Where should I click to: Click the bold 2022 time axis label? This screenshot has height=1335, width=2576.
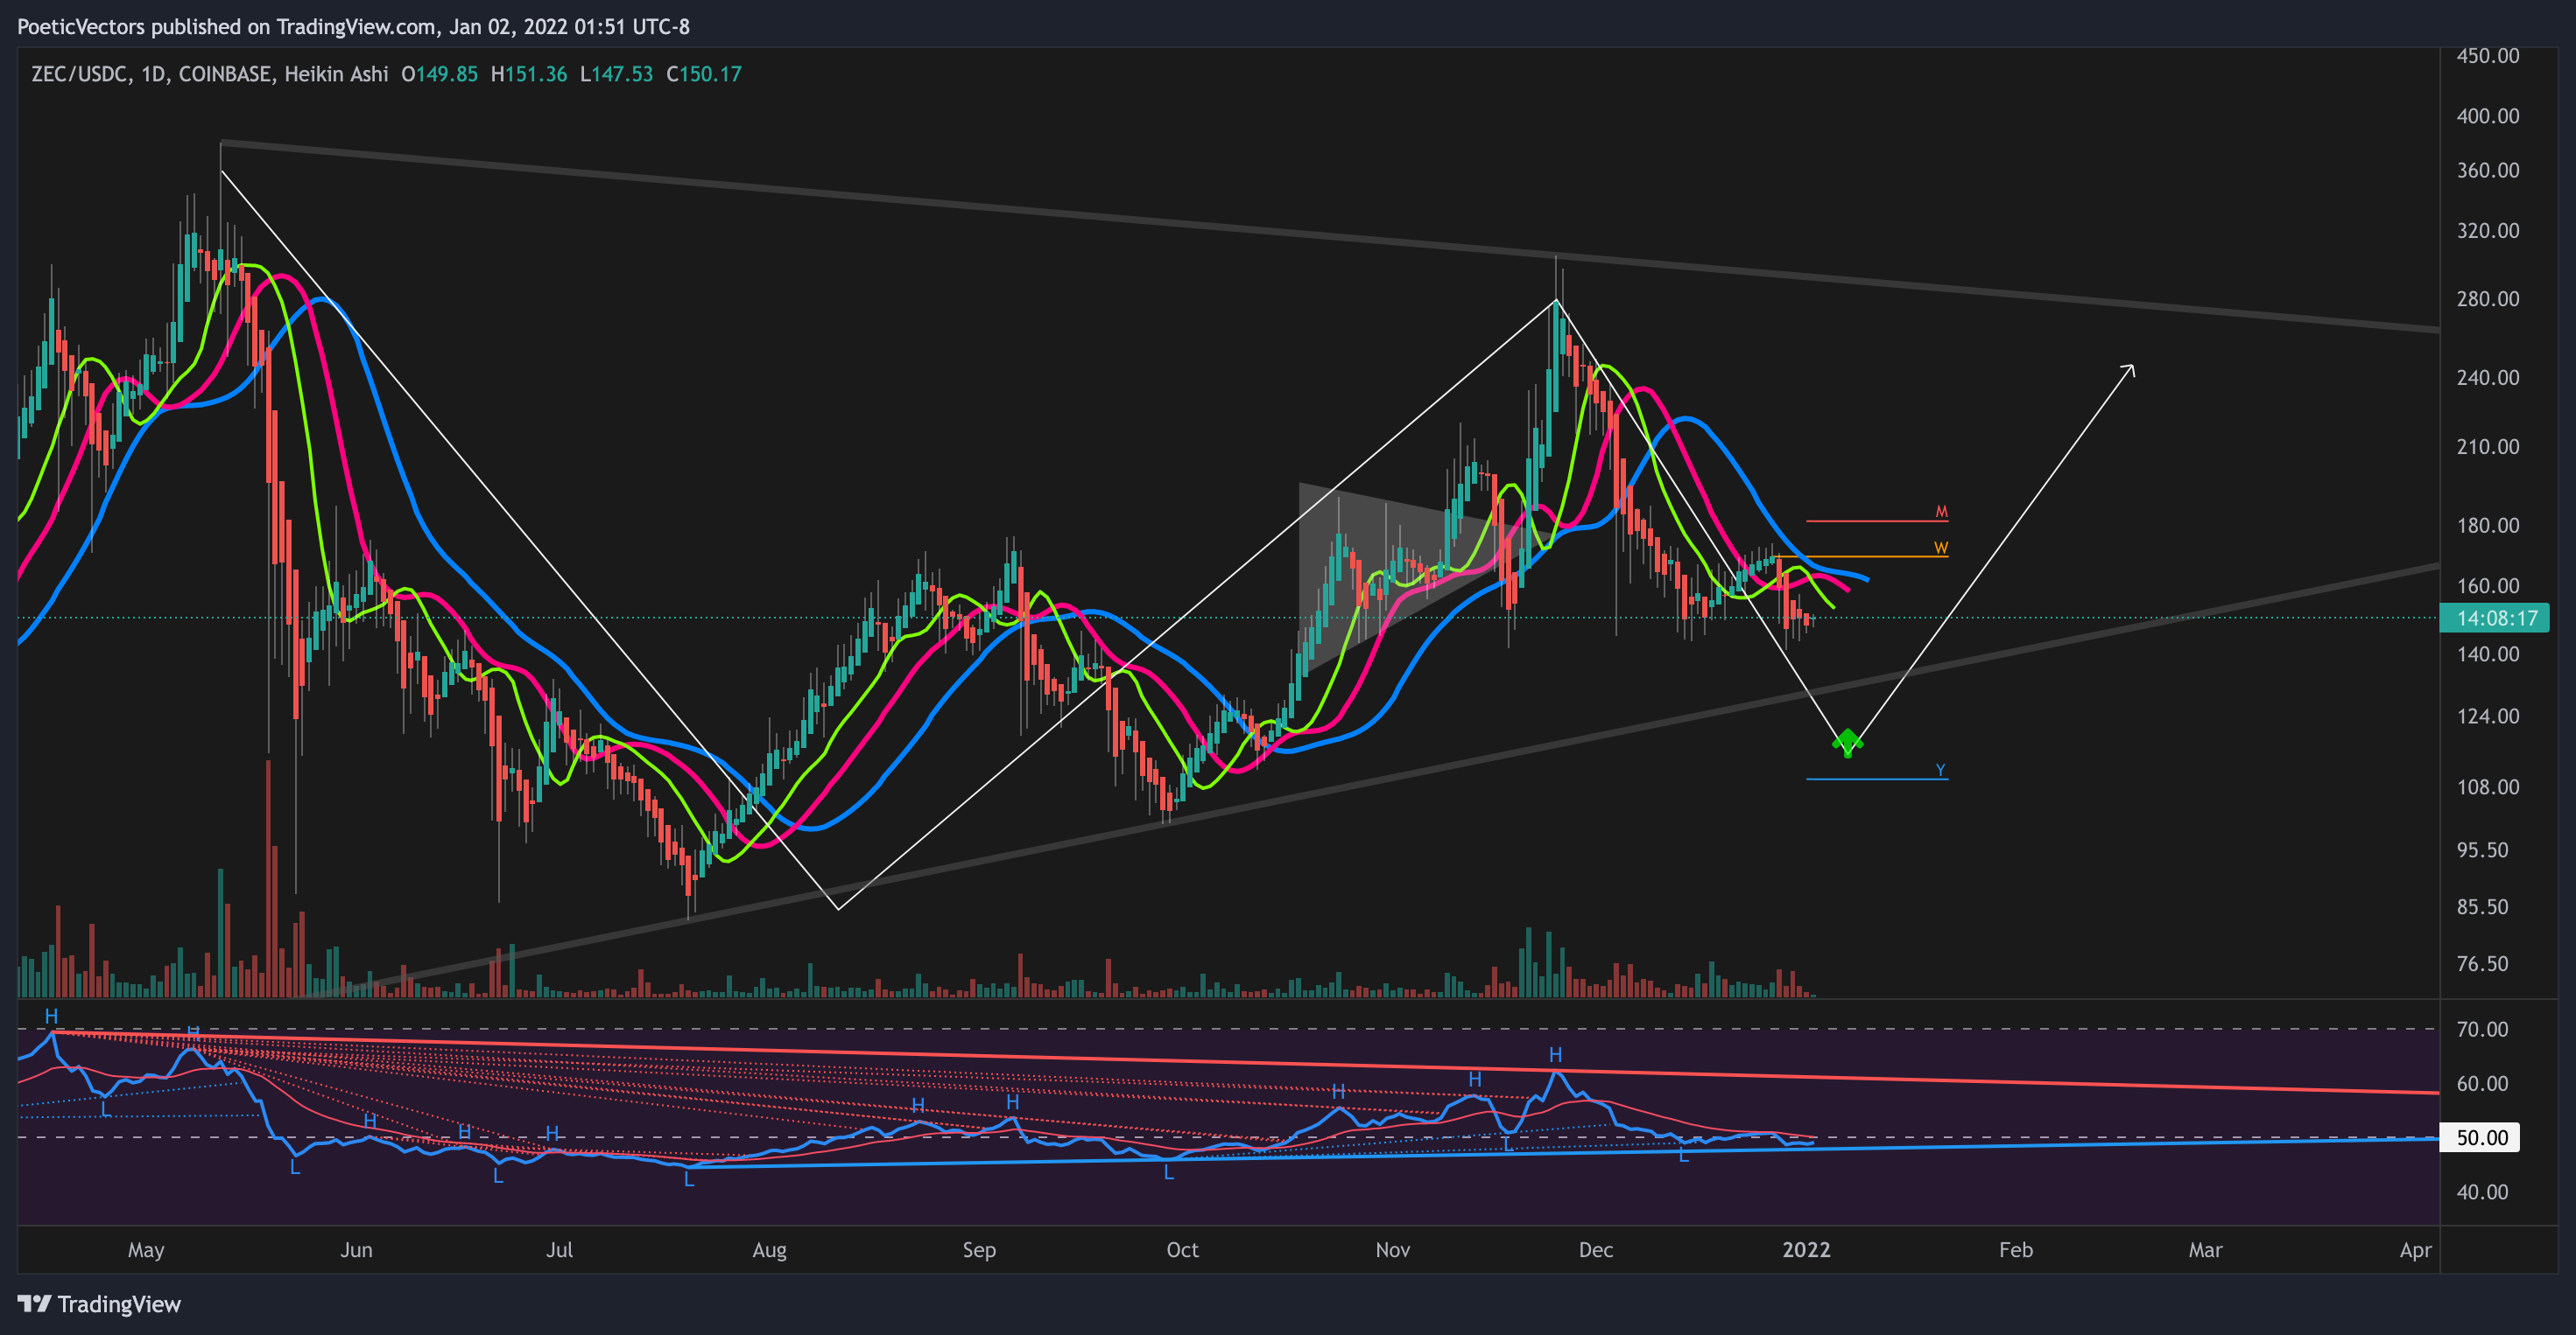coord(1807,1250)
